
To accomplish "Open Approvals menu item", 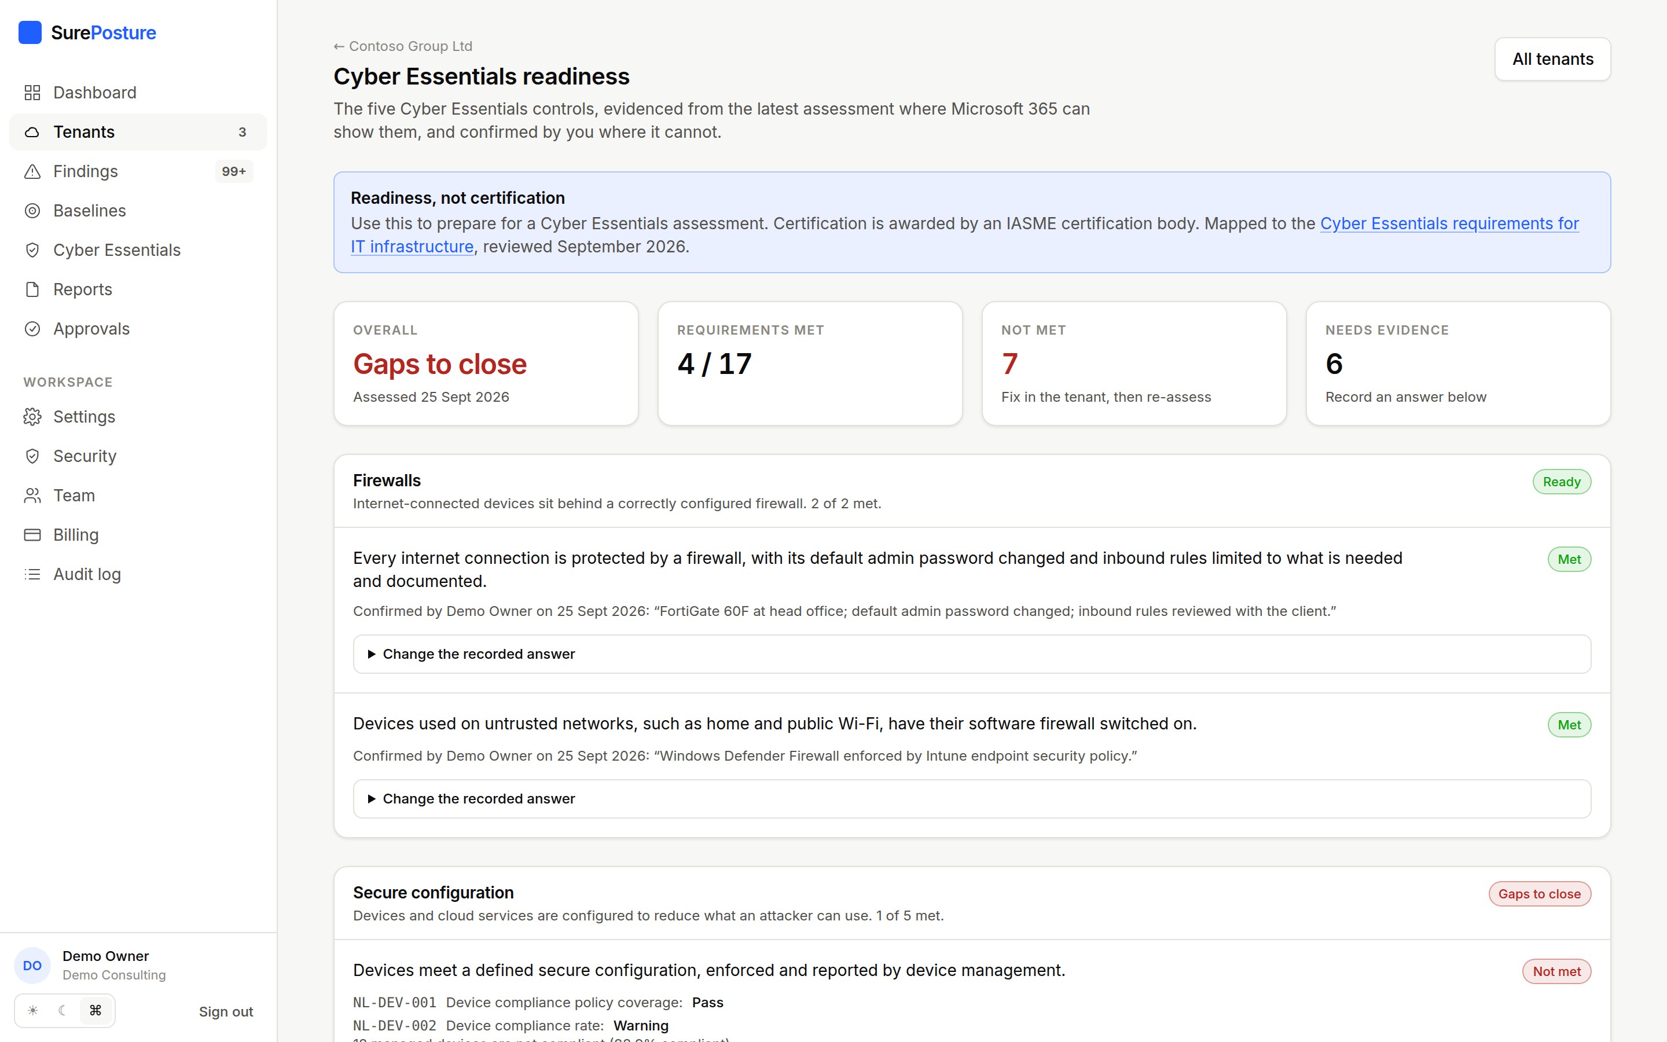I will [x=138, y=328].
